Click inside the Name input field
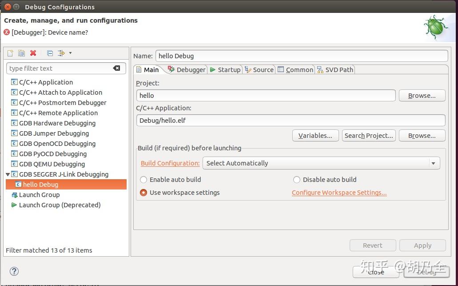 tap(267, 55)
